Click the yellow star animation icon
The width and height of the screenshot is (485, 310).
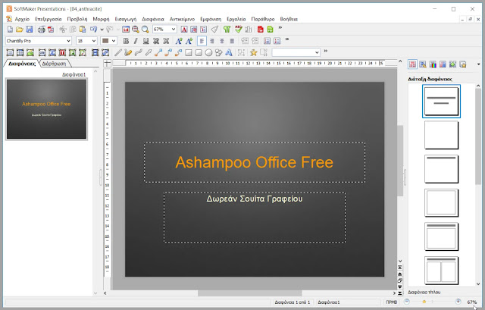[254, 52]
